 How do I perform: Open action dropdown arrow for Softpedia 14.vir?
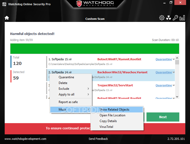[x=174, y=73]
